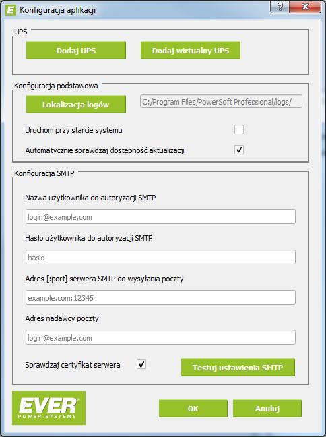
Task: Confirm settings with the OK button
Action: tap(193, 409)
